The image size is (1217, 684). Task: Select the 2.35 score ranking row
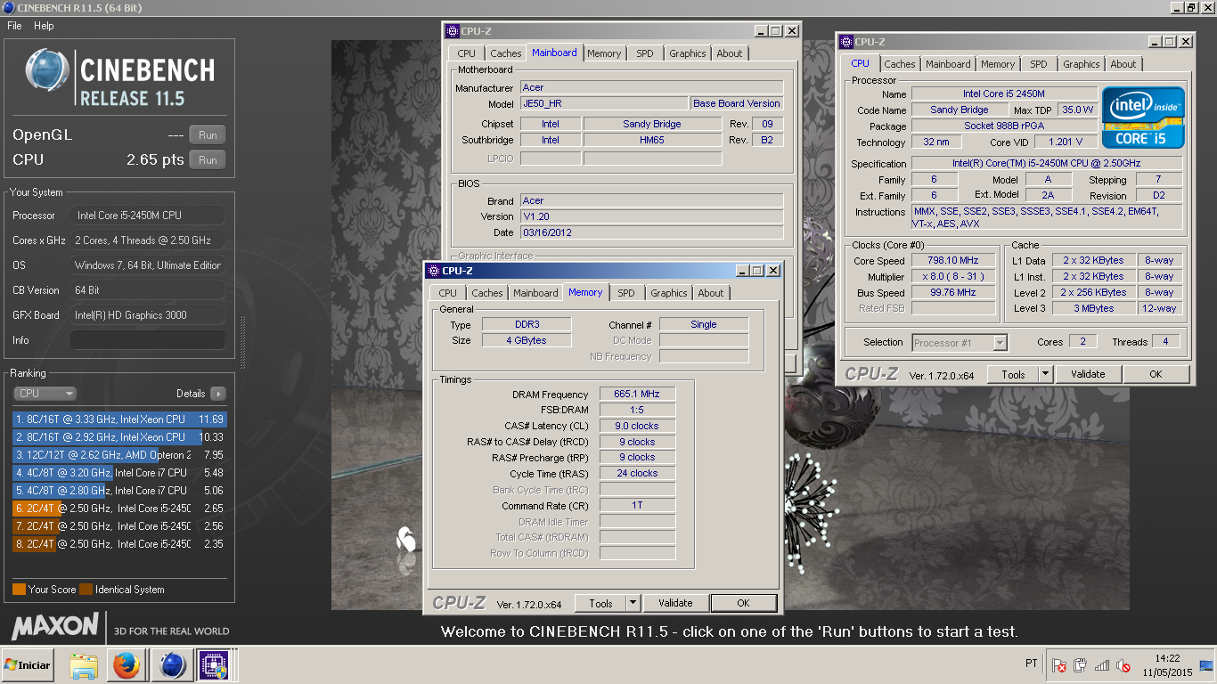(x=119, y=544)
